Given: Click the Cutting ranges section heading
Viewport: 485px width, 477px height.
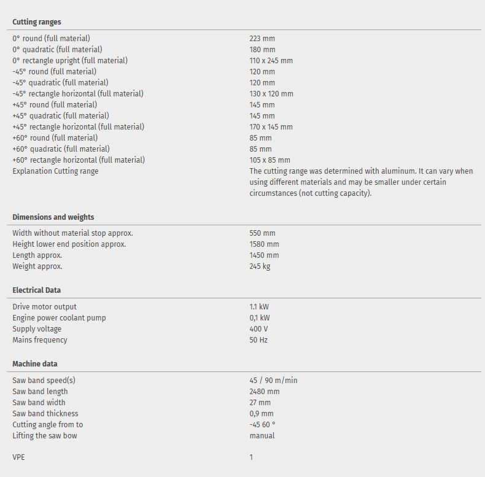Looking at the screenshot, I should [x=37, y=22].
